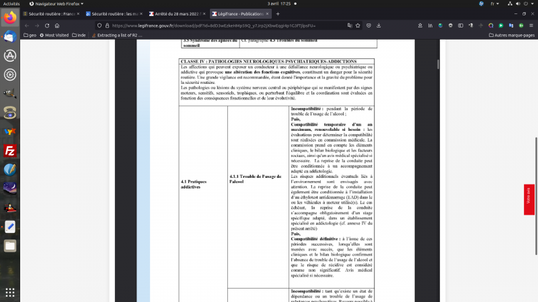This screenshot has height=302, width=538.
Task: Open the text editor dock icon
Action: [10, 227]
